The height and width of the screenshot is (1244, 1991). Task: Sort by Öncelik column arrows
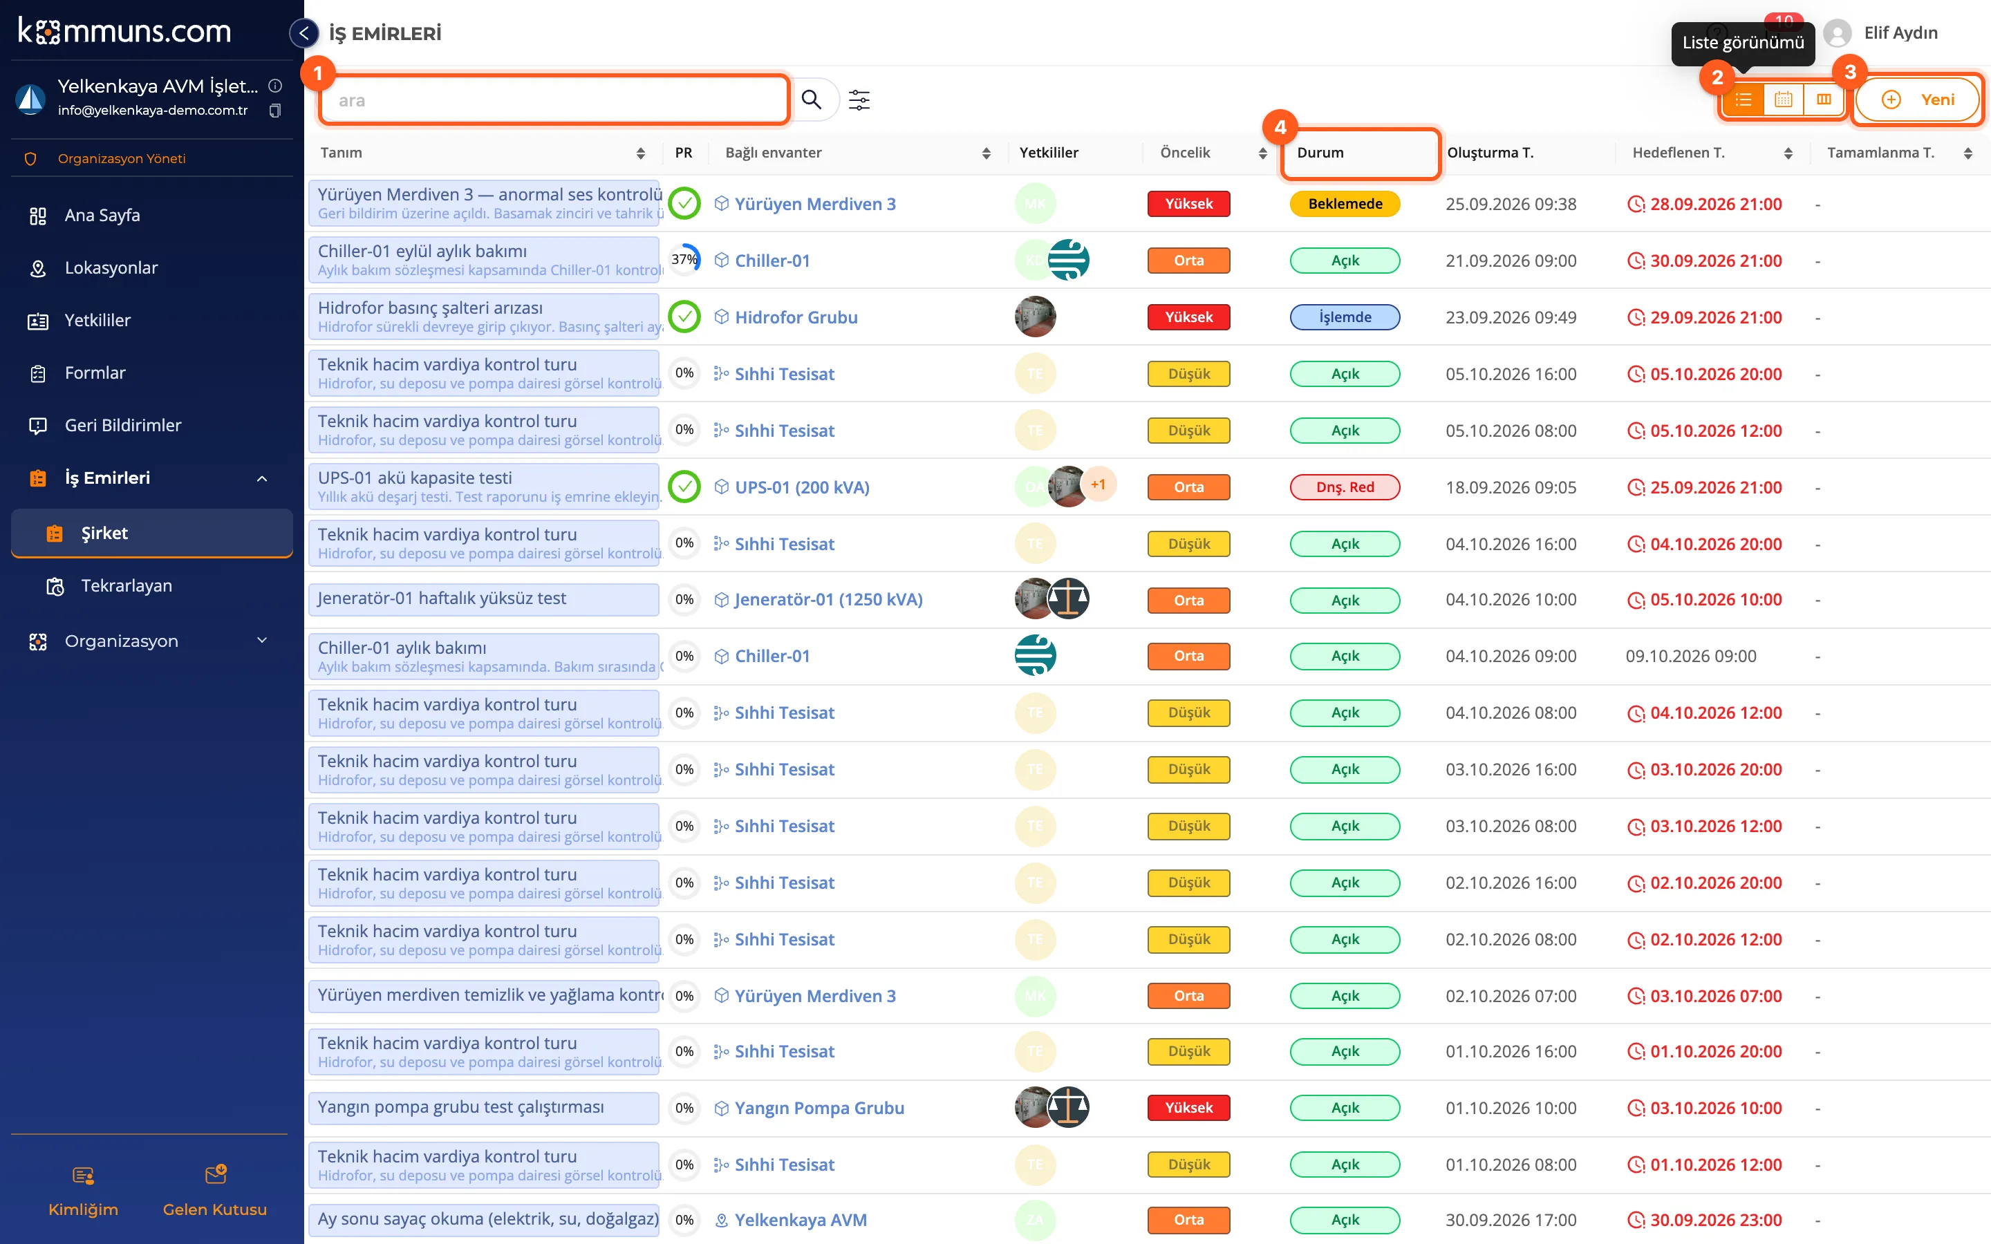tap(1262, 153)
